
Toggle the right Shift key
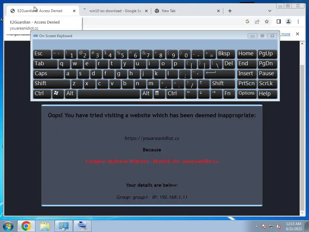(223, 84)
